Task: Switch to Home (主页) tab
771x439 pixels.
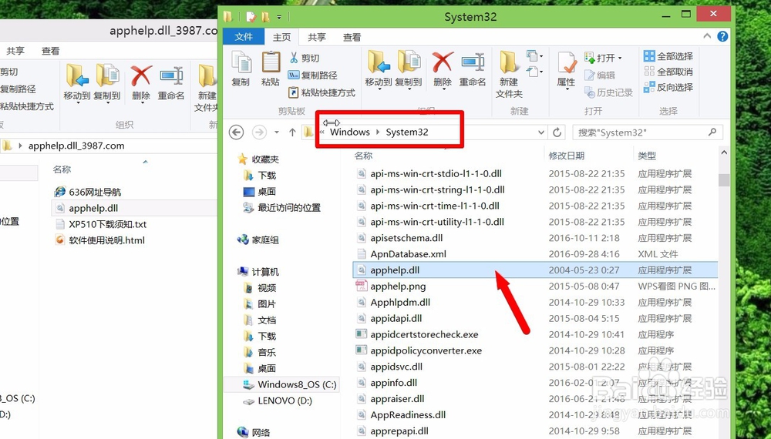Action: pyautogui.click(x=281, y=37)
